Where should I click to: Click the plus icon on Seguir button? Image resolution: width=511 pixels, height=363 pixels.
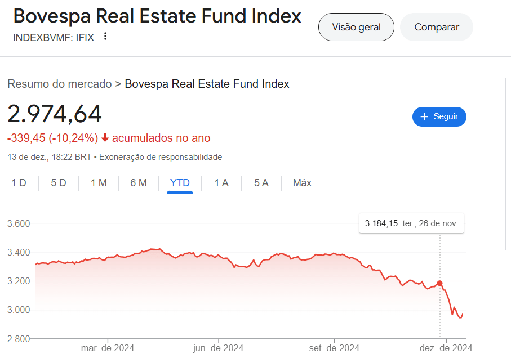[425, 116]
